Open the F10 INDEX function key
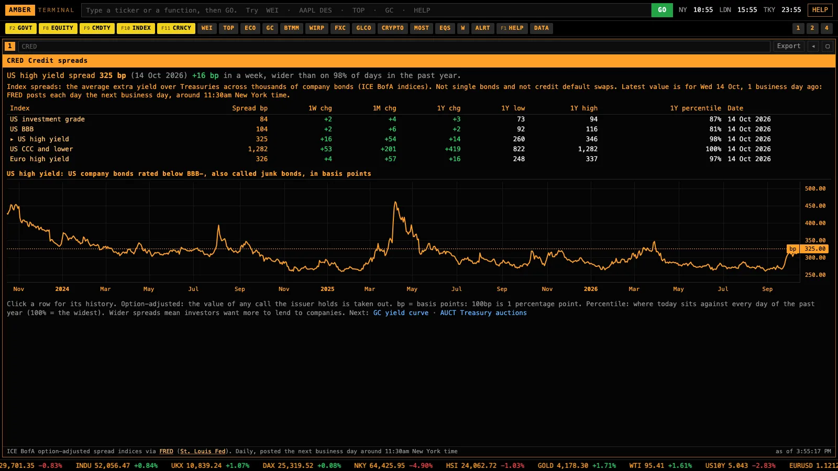This screenshot has height=471, width=838. coord(136,28)
